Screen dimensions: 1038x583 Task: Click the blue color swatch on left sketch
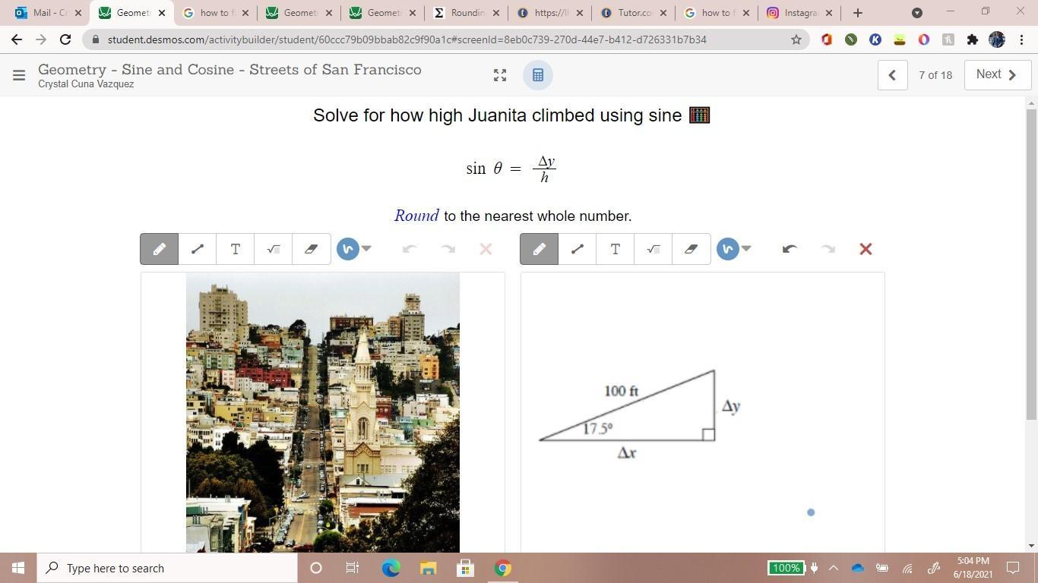point(347,249)
